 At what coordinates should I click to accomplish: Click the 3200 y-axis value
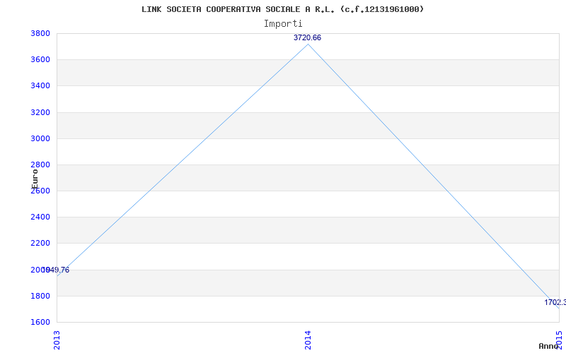tap(40, 112)
